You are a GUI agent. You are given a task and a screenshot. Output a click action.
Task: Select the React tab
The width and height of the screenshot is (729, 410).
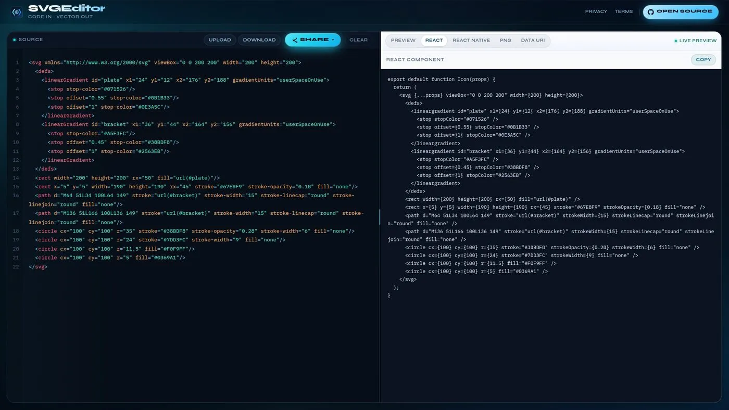click(434, 41)
